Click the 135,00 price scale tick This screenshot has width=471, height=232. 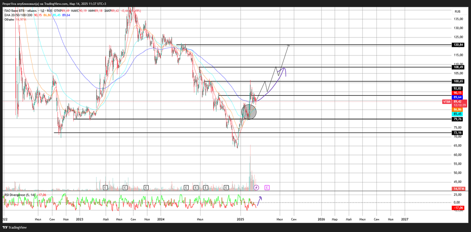[458, 18]
